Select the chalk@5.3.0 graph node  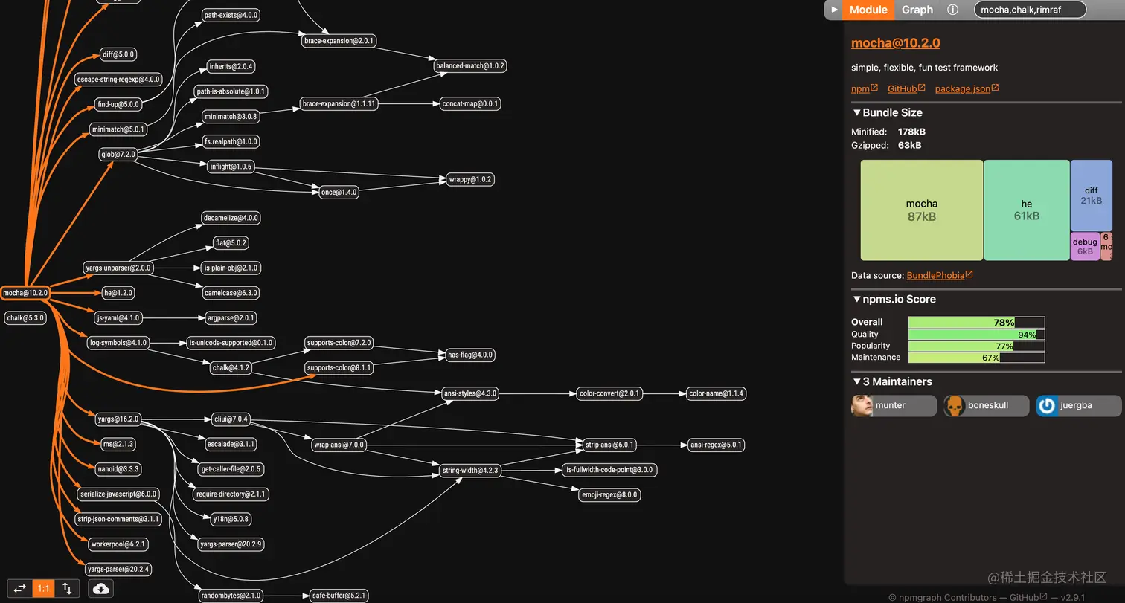26,317
